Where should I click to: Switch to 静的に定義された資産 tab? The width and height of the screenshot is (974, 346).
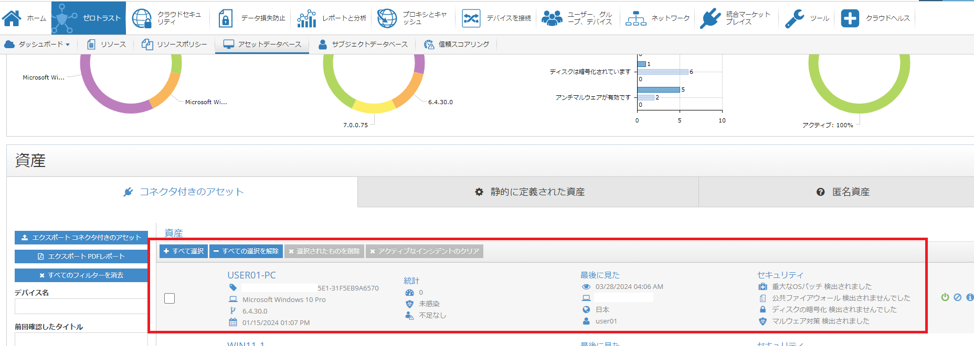pos(528,192)
